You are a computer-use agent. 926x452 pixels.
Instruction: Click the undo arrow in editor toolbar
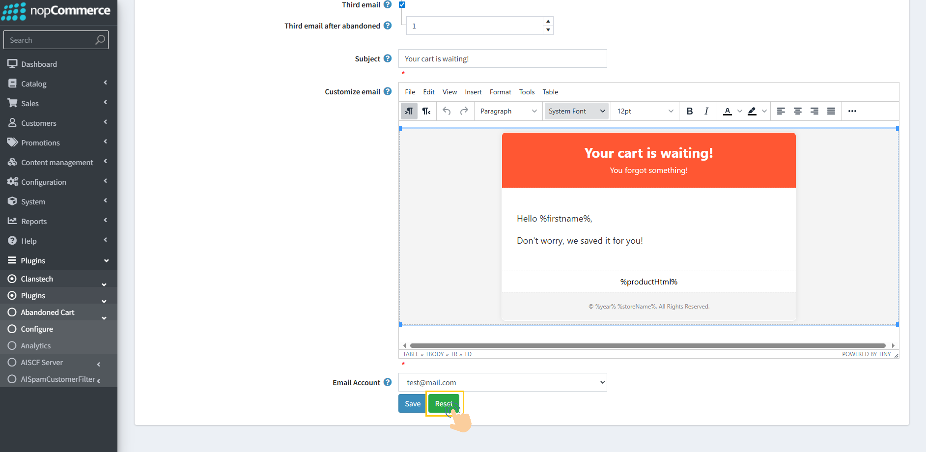click(x=447, y=111)
